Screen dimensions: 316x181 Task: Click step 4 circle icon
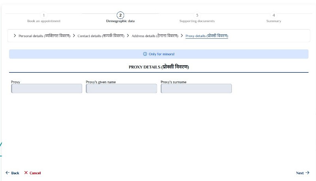tap(274, 15)
